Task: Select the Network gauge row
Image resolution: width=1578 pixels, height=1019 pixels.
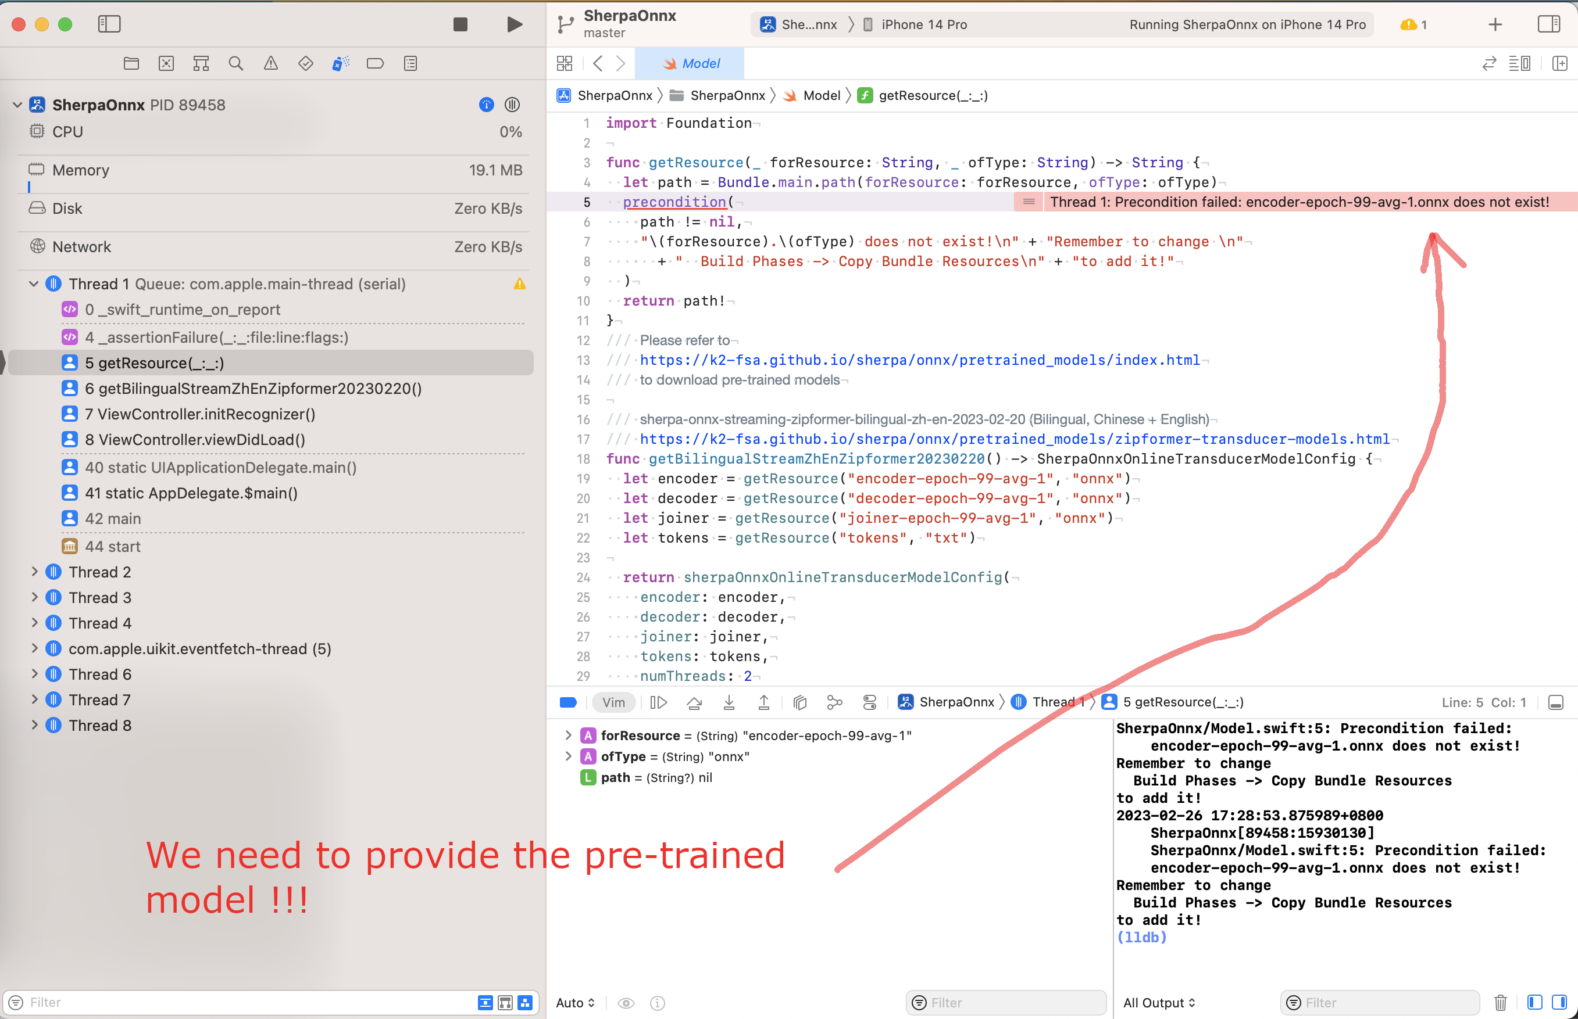Action: point(275,247)
